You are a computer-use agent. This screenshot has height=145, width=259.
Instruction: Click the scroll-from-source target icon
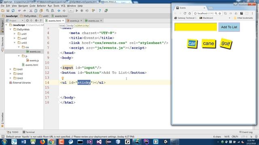[x=27, y=21]
